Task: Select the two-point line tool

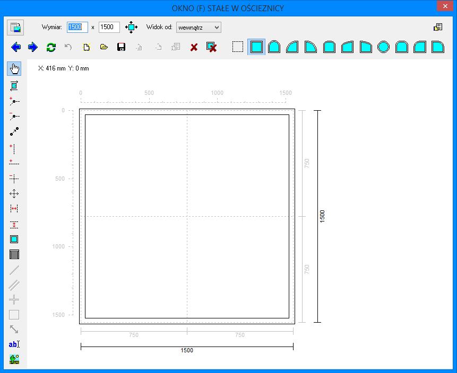Action: tap(14, 131)
